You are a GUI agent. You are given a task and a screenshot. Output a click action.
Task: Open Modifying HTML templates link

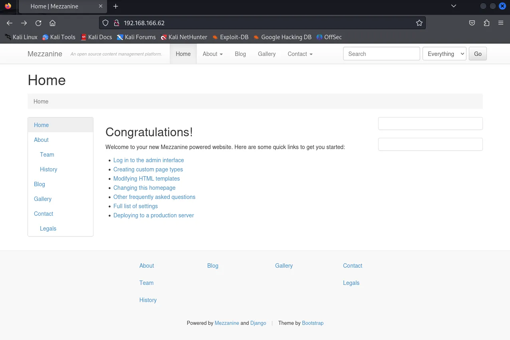(147, 179)
